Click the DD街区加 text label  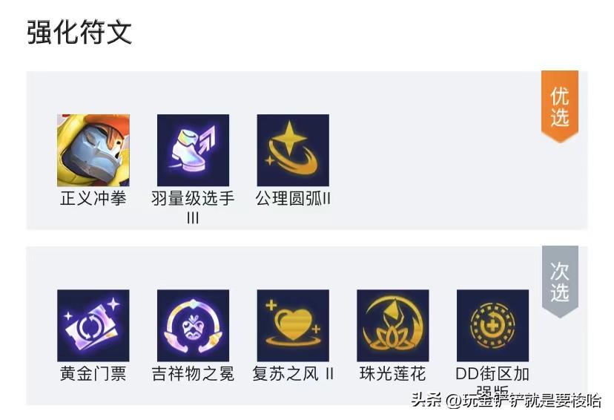492,373
